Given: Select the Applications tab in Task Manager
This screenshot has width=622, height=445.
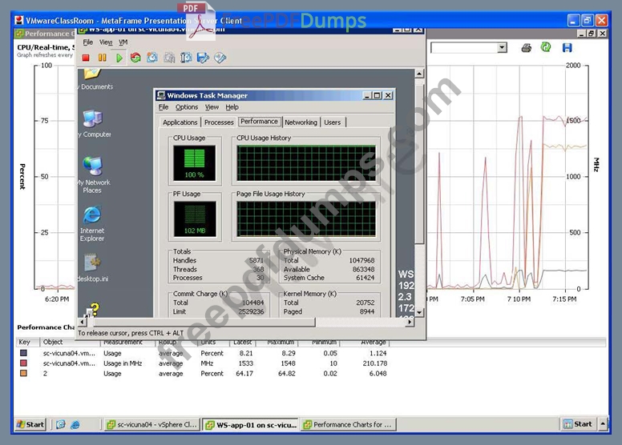Looking at the screenshot, I should (x=180, y=122).
